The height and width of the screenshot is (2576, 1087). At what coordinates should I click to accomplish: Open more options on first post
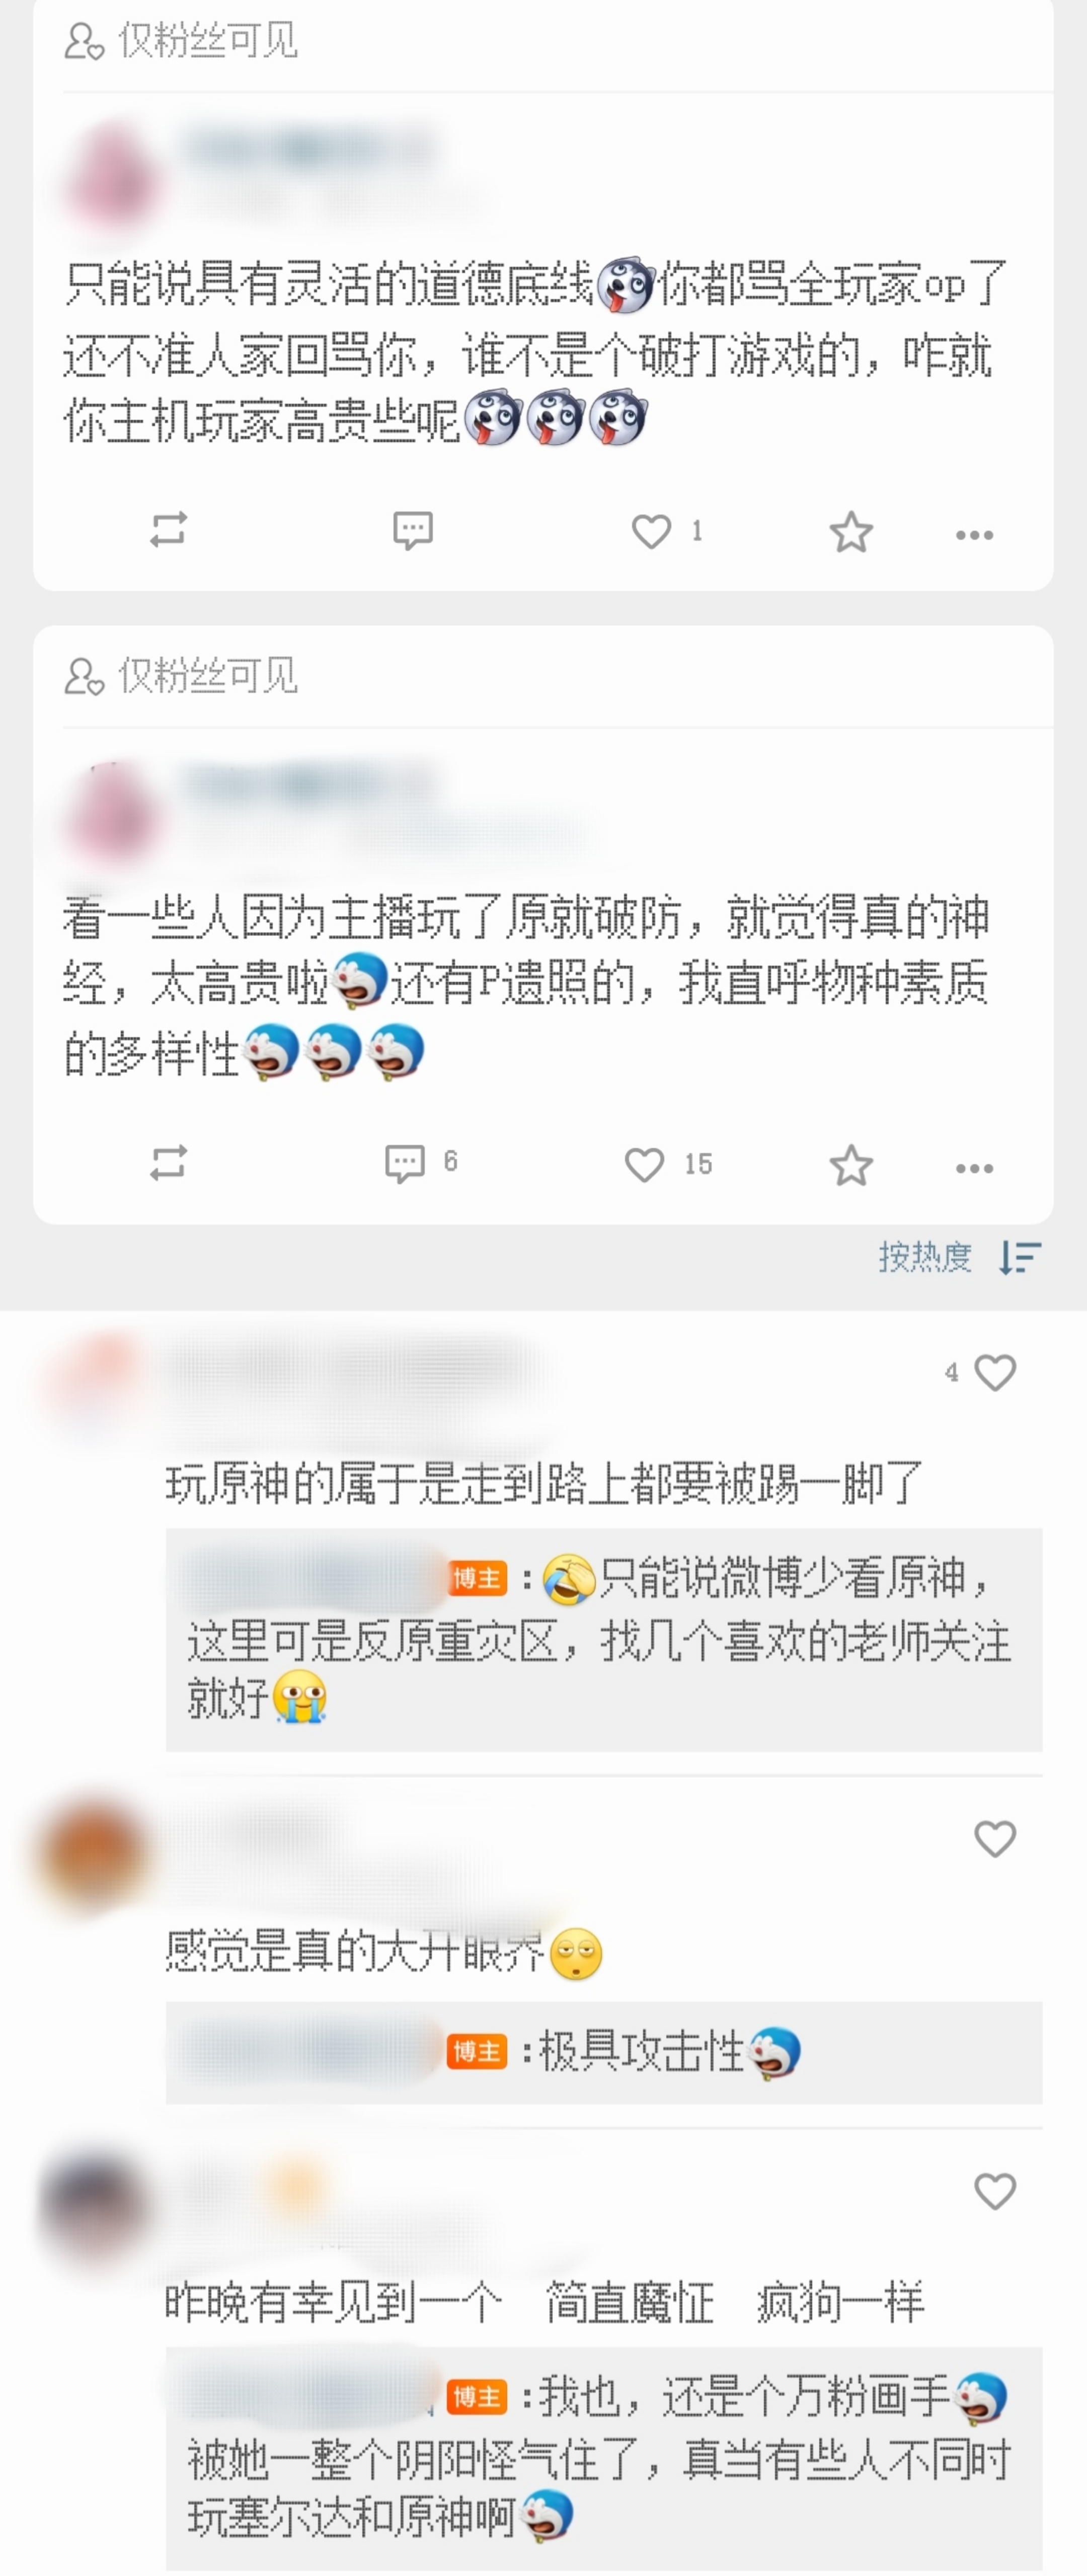[x=974, y=535]
